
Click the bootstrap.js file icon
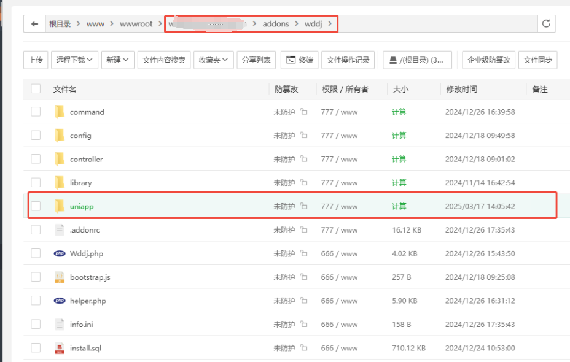60,277
